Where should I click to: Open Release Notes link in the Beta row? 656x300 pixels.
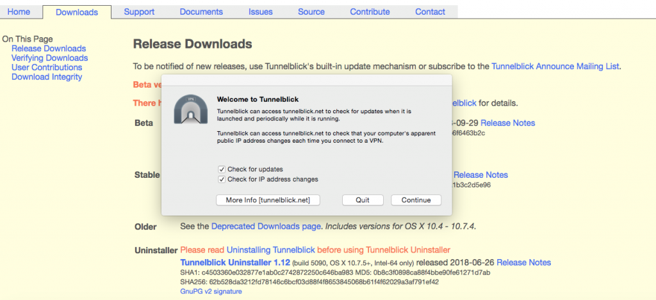tap(507, 123)
